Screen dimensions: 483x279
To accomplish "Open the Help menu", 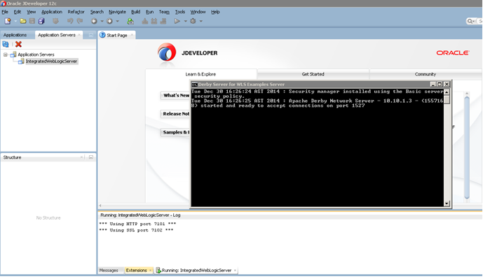I will [x=215, y=12].
